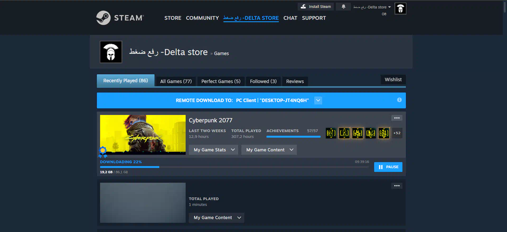Switch to Followed (3) tab
The image size is (507, 232).
[263, 81]
